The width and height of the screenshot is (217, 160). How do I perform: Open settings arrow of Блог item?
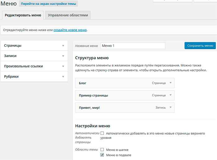(x=170, y=83)
